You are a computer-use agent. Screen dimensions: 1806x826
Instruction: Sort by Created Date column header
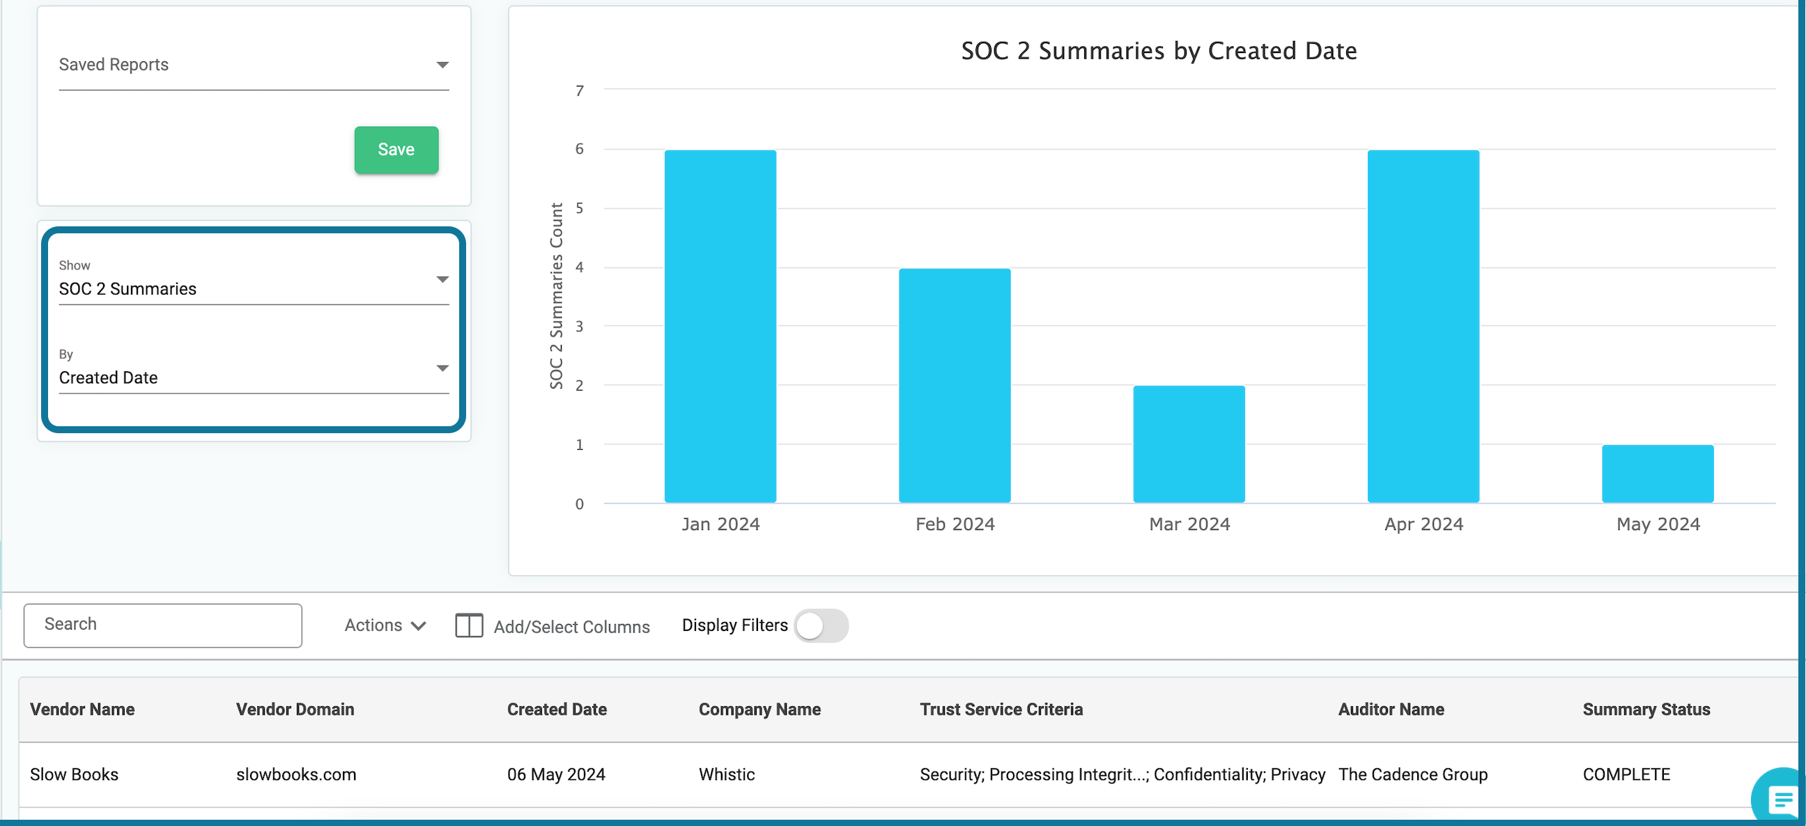[557, 709]
